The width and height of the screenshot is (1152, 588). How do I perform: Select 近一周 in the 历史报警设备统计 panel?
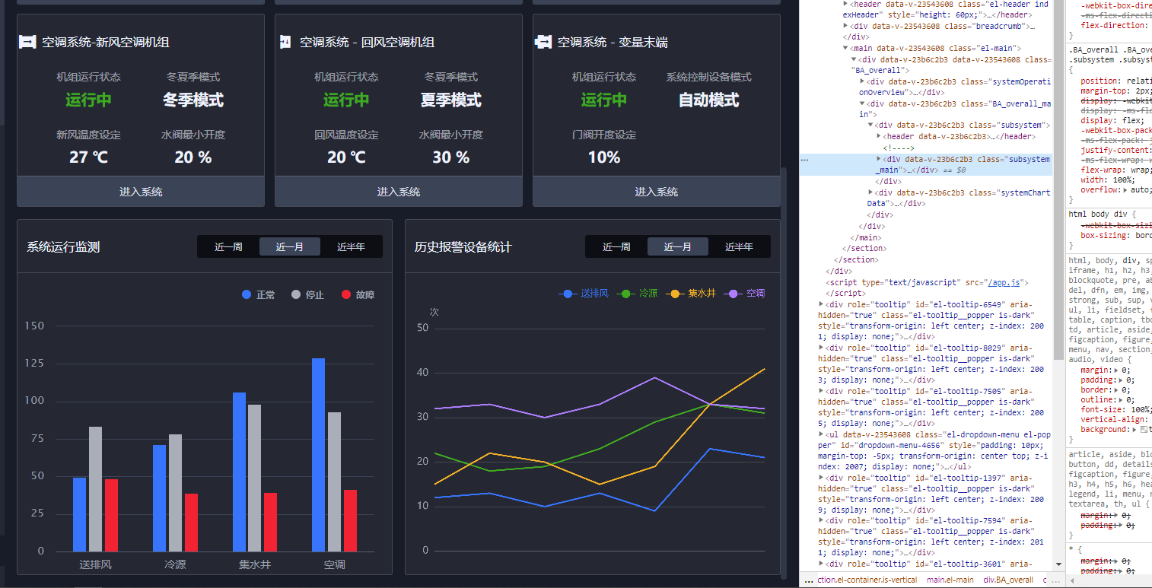(x=616, y=246)
